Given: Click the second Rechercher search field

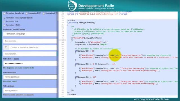Looking at the screenshot, I should pyautogui.click(x=30, y=54).
